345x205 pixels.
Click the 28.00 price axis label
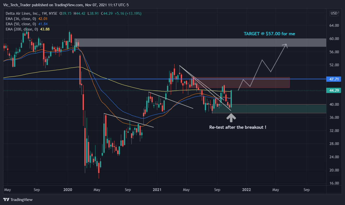coord(335,144)
